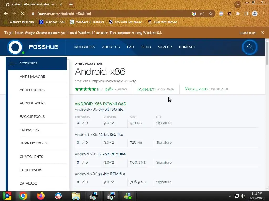
Task: Select the BROWSERS category
Action: [x=29, y=130]
